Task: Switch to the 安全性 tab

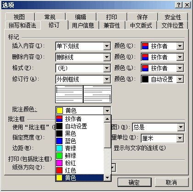Action: coord(173,17)
